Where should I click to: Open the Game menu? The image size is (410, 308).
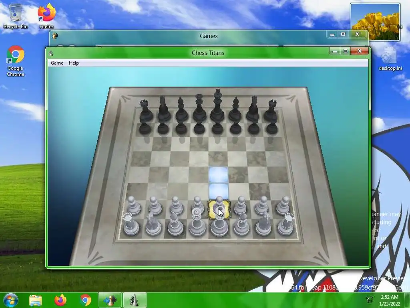[57, 63]
